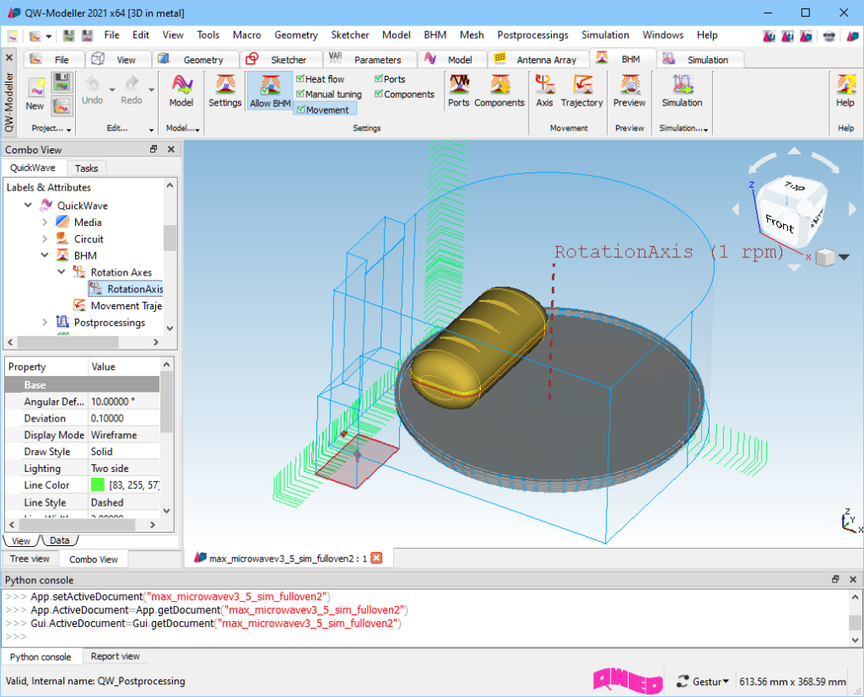The width and height of the screenshot is (864, 697).
Task: Switch to the Parameters ribbon tab
Action: point(368,60)
